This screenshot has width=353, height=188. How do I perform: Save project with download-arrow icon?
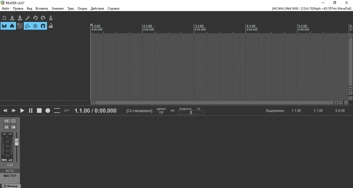point(20,18)
